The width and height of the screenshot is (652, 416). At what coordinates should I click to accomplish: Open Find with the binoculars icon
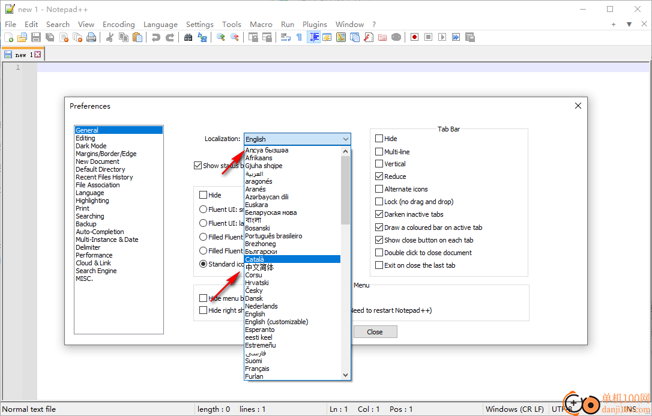189,37
